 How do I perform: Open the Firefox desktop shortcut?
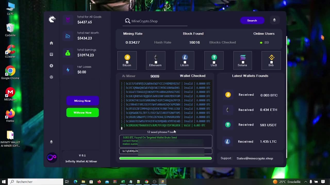[x=10, y=115]
